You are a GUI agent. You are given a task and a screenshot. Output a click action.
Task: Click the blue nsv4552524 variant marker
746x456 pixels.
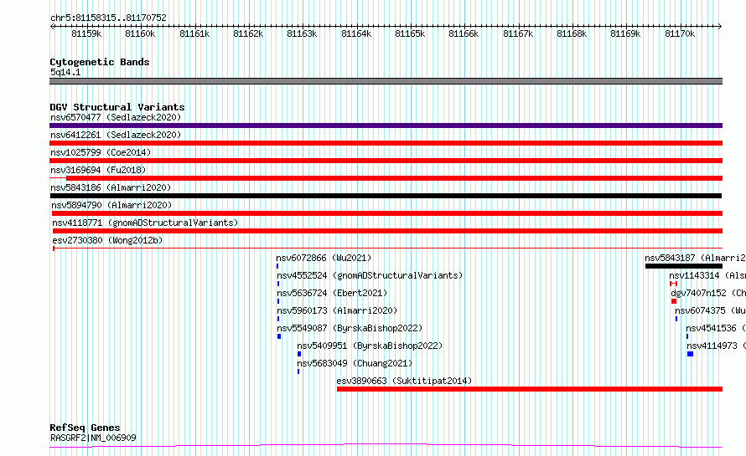pos(278,284)
